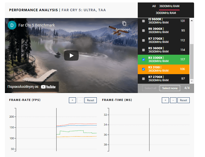Click the 38 ms axis label
Screen dimensions: 205x157
106,145
